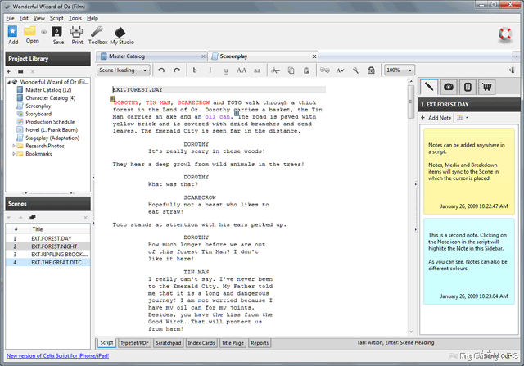Close the Master Catalog tab
This screenshot has width=524, height=366.
(203, 56)
